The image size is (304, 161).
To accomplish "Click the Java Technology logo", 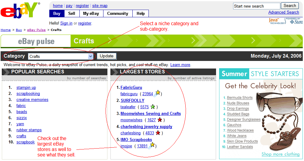I will click(x=277, y=21).
